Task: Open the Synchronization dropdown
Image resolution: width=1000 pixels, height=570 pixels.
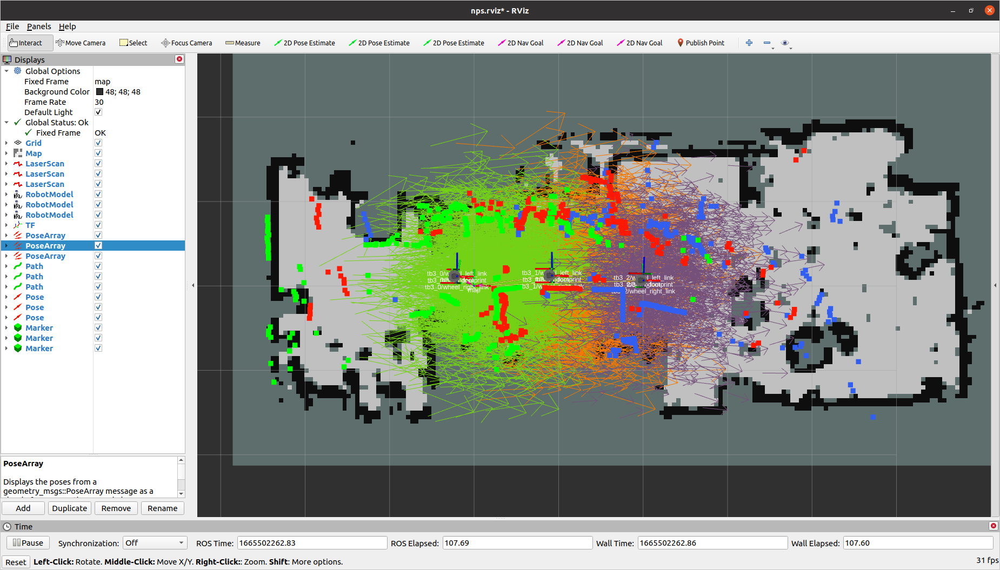Action: 155,543
